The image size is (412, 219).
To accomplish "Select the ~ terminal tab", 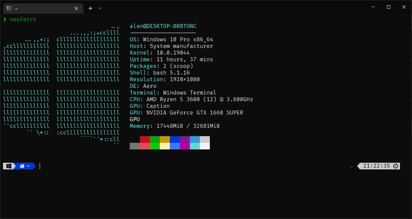I will point(43,8).
